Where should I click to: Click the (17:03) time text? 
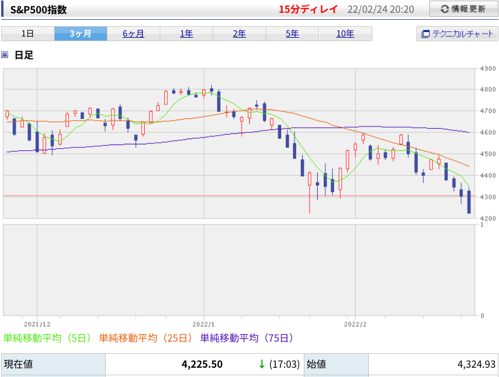pos(285,364)
